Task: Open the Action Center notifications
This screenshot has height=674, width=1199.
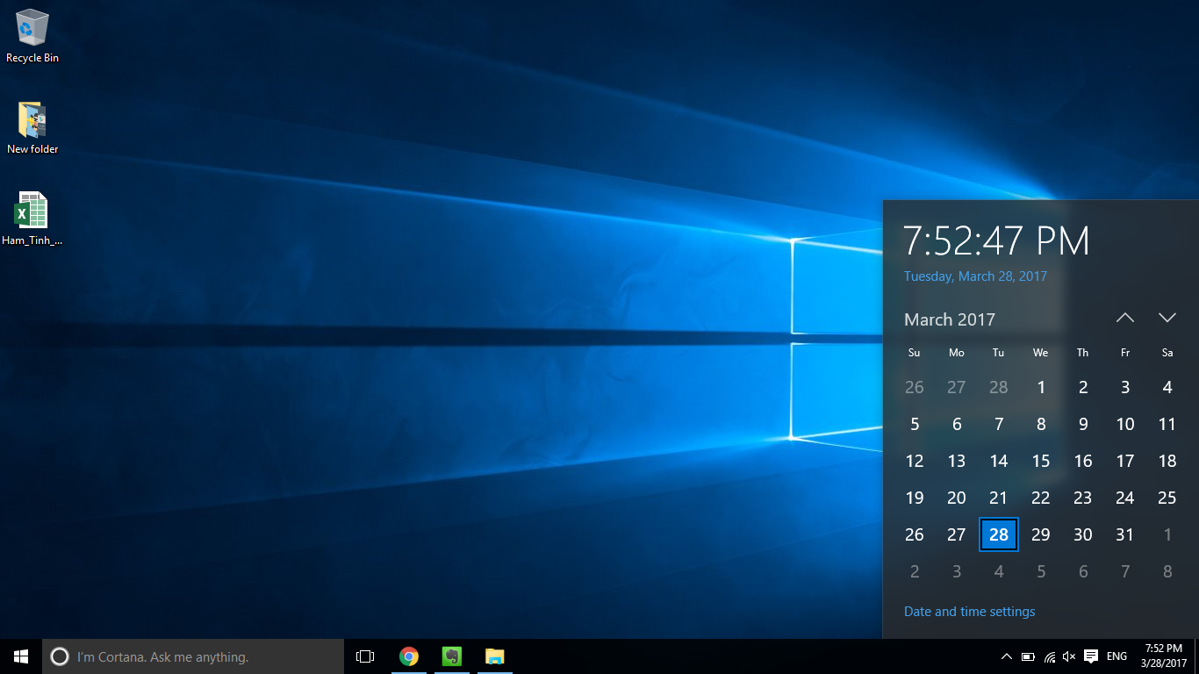Action: click(1091, 656)
